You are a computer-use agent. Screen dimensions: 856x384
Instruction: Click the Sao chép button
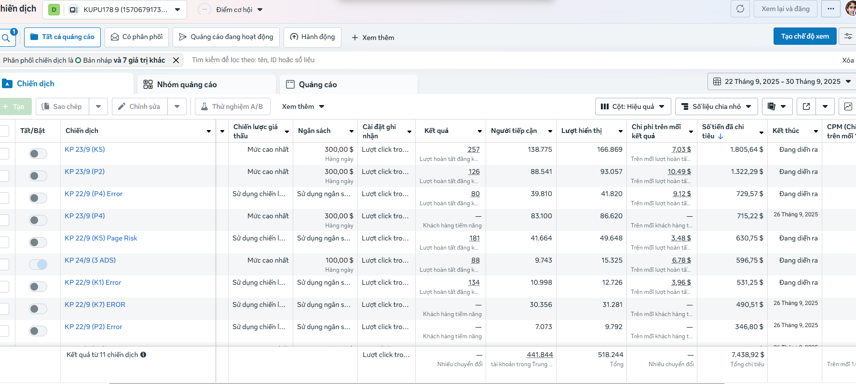[x=63, y=106]
